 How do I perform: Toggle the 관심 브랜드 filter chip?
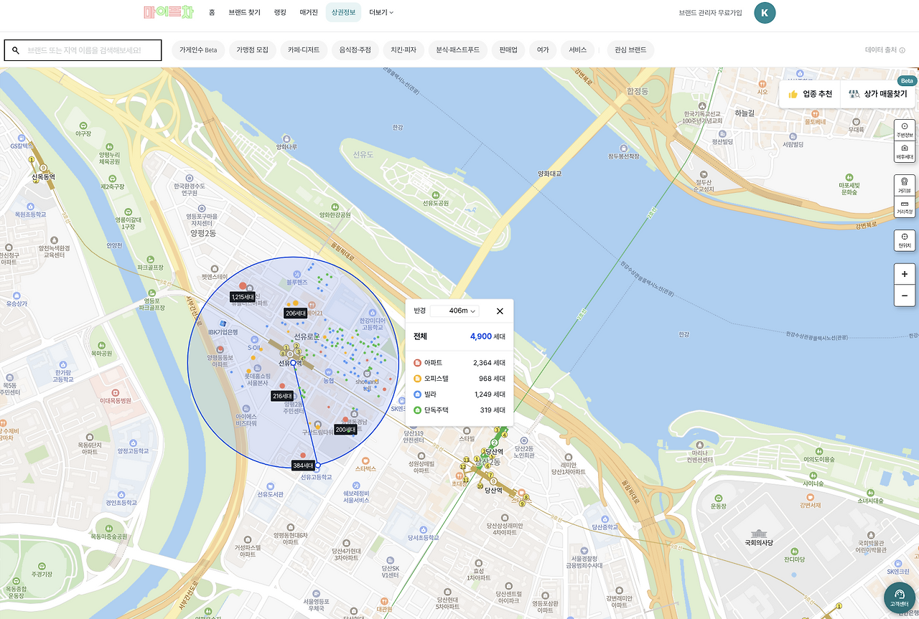630,50
